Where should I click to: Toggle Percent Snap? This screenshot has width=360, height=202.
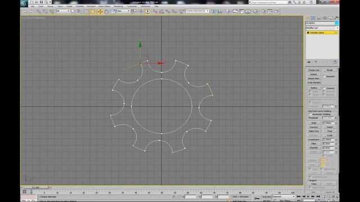point(168,11)
